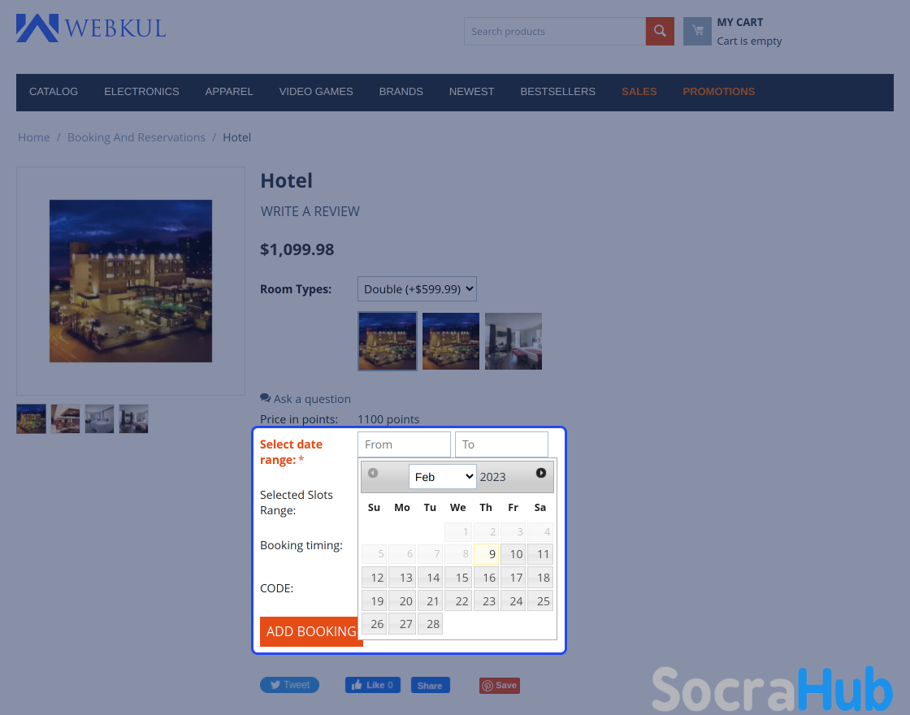Open Booking And Reservations breadcrumb
Screen dimensions: 910x715
click(136, 137)
